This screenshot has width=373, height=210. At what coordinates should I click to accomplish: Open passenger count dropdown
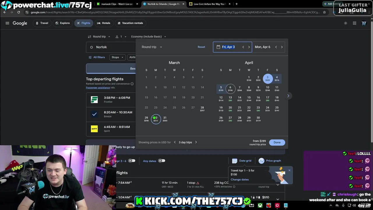coord(121,36)
